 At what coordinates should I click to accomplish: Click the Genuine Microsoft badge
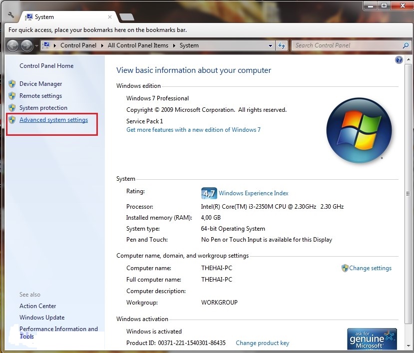[x=372, y=339]
